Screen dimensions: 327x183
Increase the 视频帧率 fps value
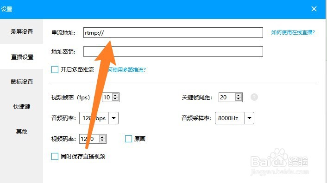pos(115,95)
